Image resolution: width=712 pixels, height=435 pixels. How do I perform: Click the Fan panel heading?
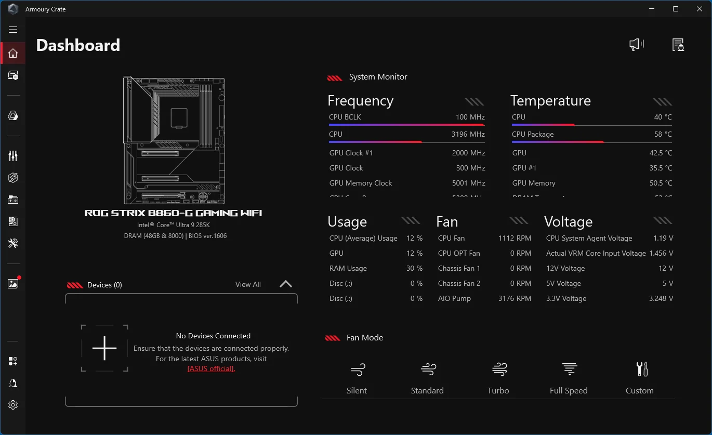[447, 222]
